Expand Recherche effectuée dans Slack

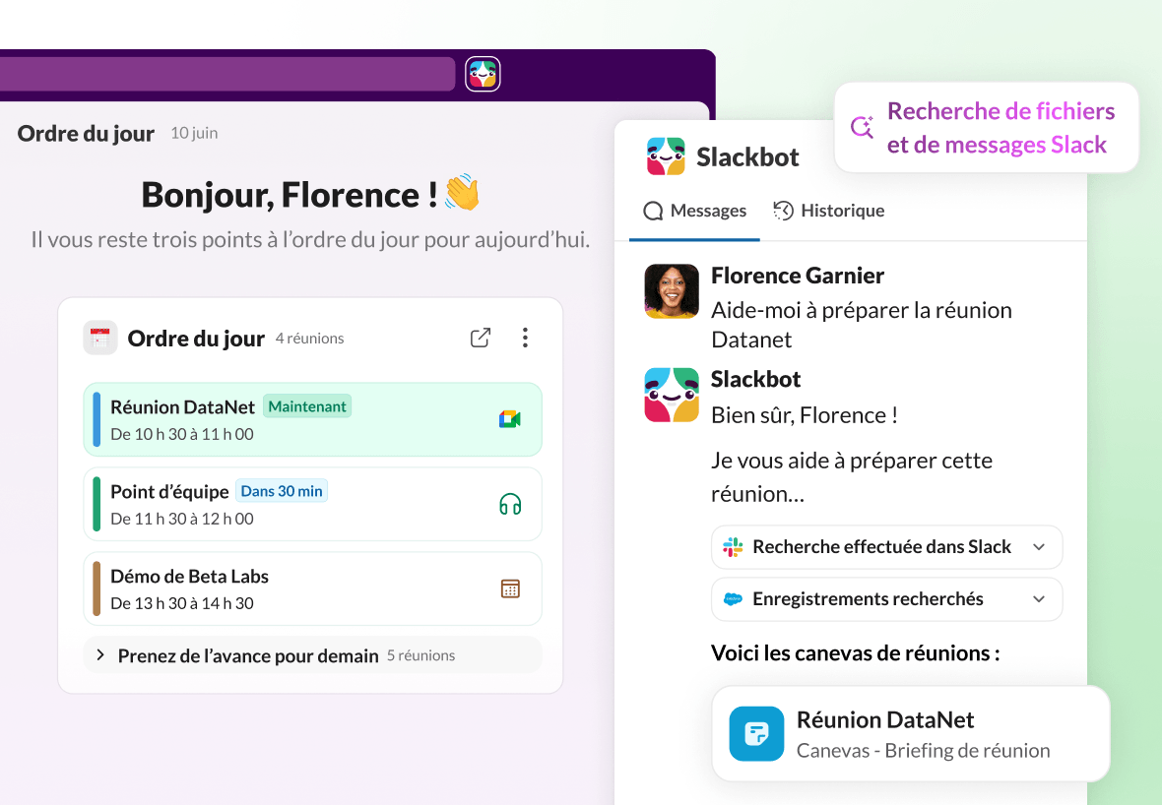(1038, 547)
